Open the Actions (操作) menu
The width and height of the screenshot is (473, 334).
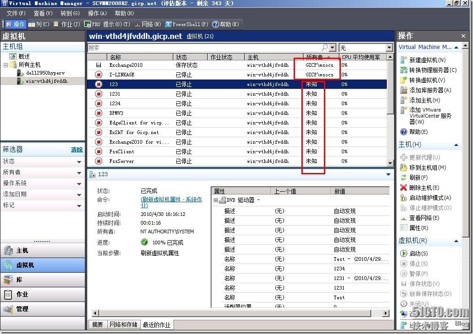coord(97,13)
